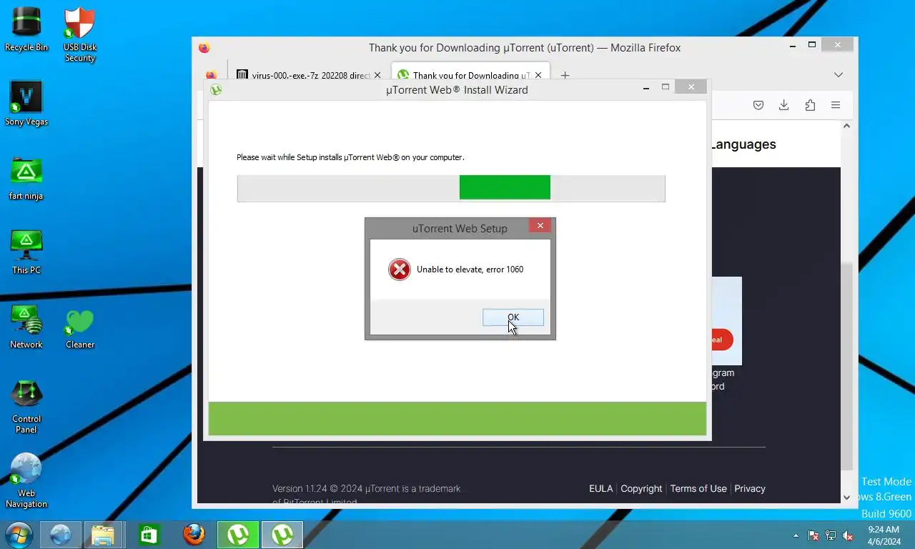
Task: Click Firefox icon in taskbar
Action: 193,535
